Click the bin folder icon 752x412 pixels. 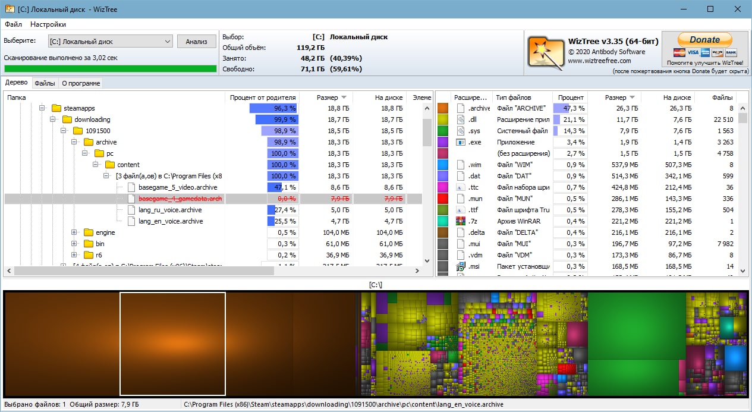[89, 244]
